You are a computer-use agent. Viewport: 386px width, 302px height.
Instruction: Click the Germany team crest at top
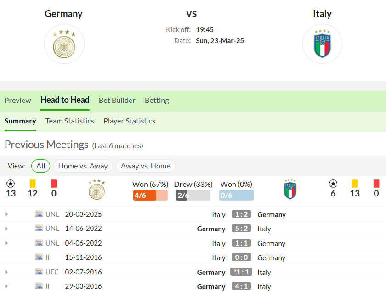click(x=64, y=44)
